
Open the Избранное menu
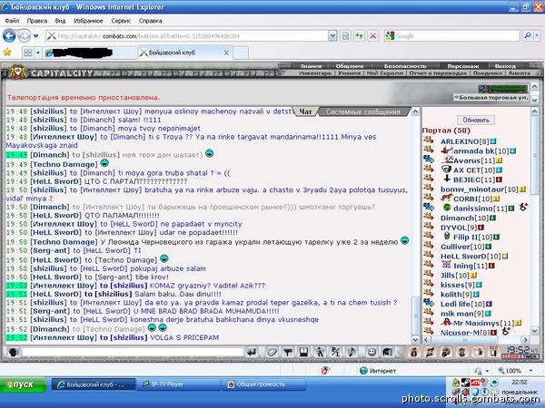pyautogui.click(x=88, y=21)
